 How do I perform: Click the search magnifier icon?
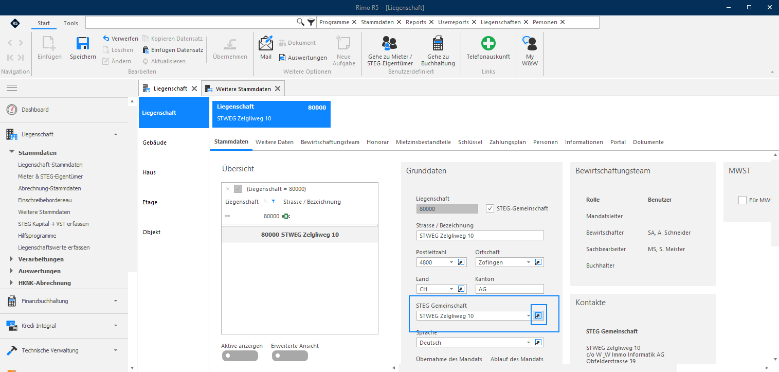click(x=301, y=22)
